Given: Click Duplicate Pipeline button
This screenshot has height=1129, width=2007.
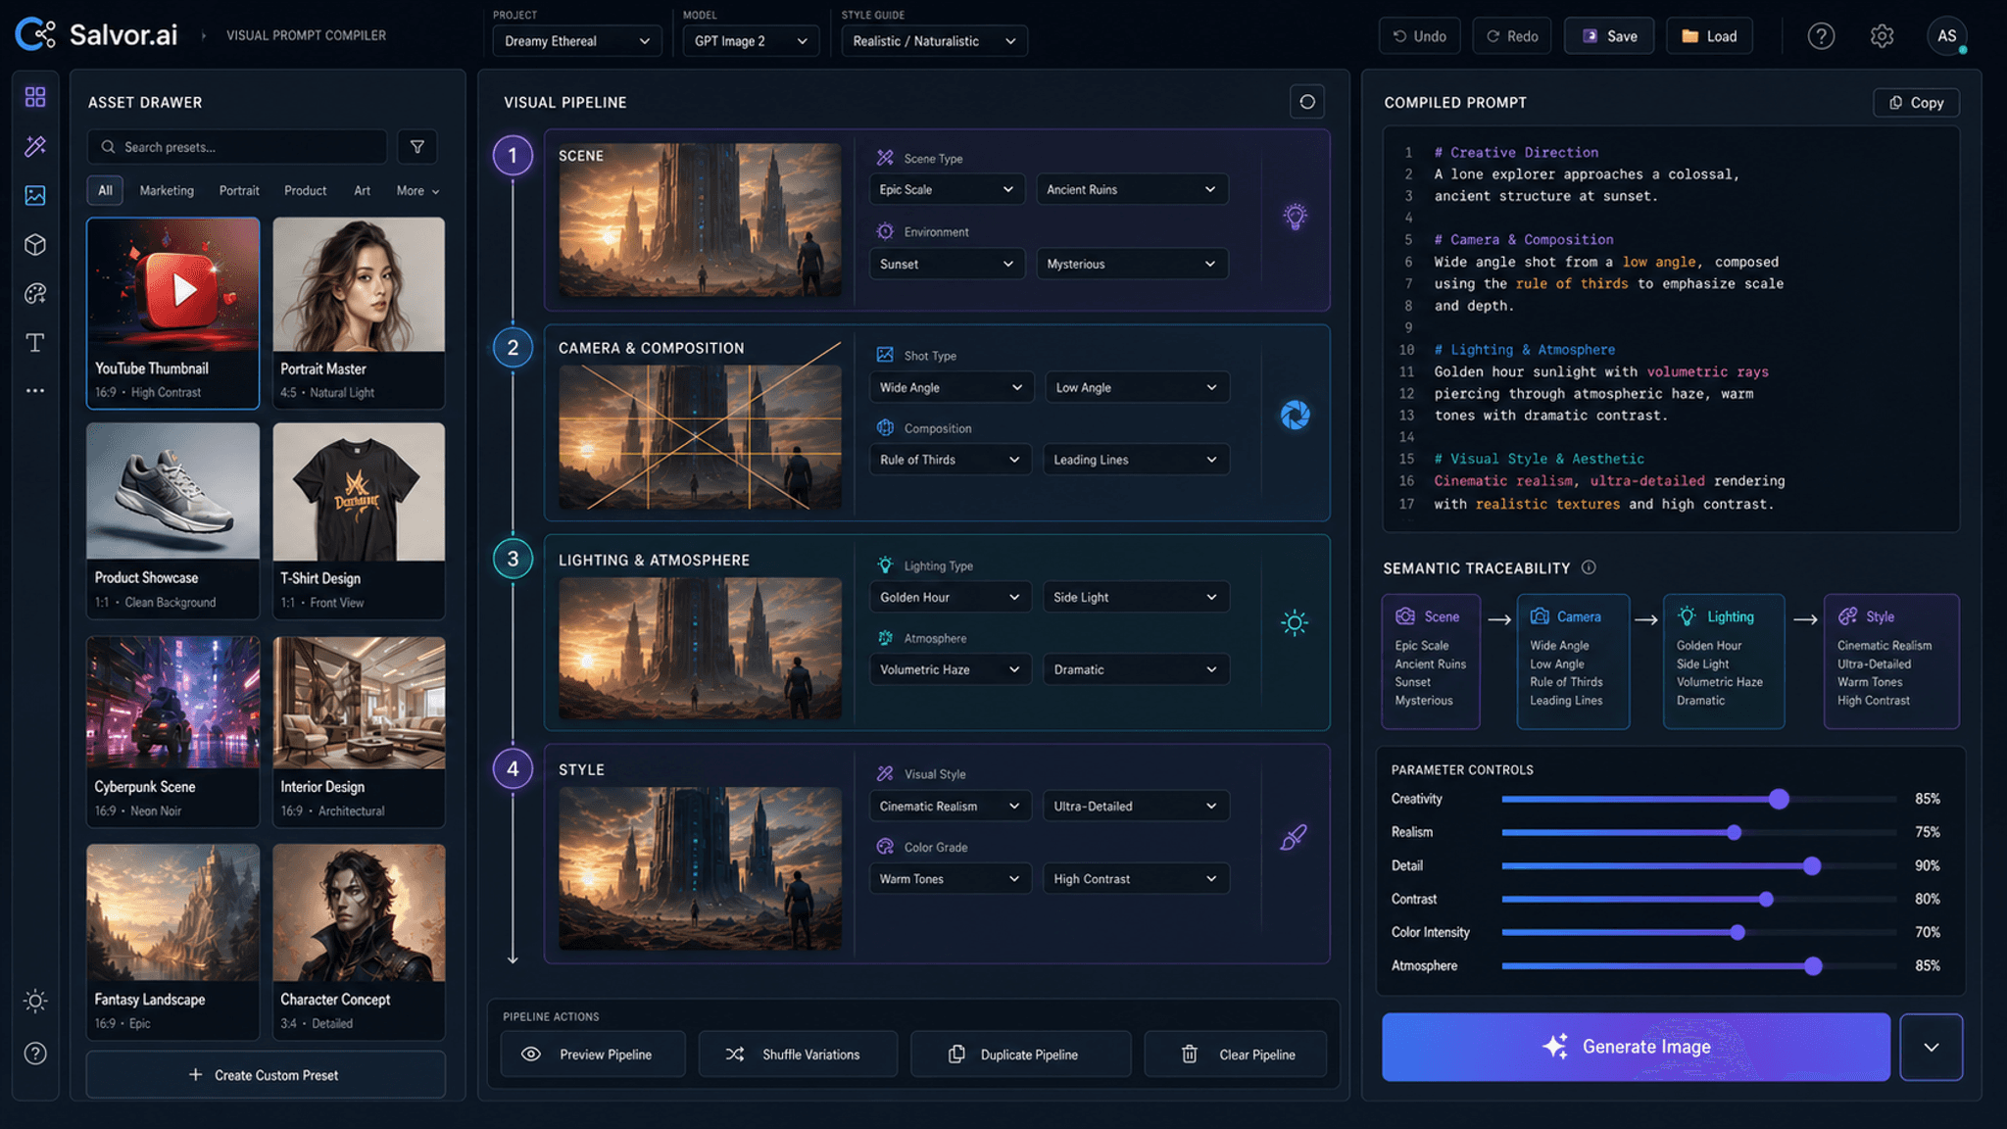Looking at the screenshot, I should (x=1021, y=1055).
